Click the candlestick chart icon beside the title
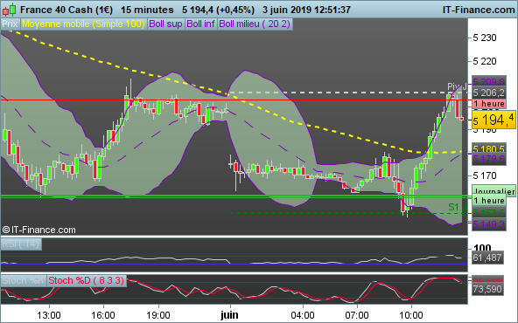Image resolution: width=518 pixels, height=323 pixels. [9, 10]
